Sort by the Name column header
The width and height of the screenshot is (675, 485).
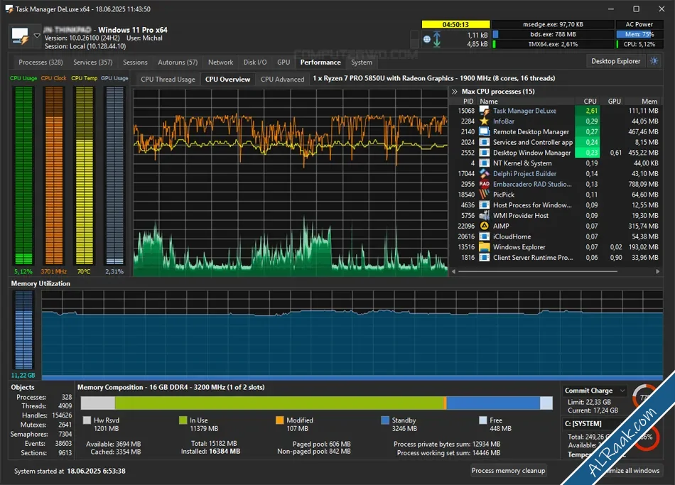pos(489,101)
